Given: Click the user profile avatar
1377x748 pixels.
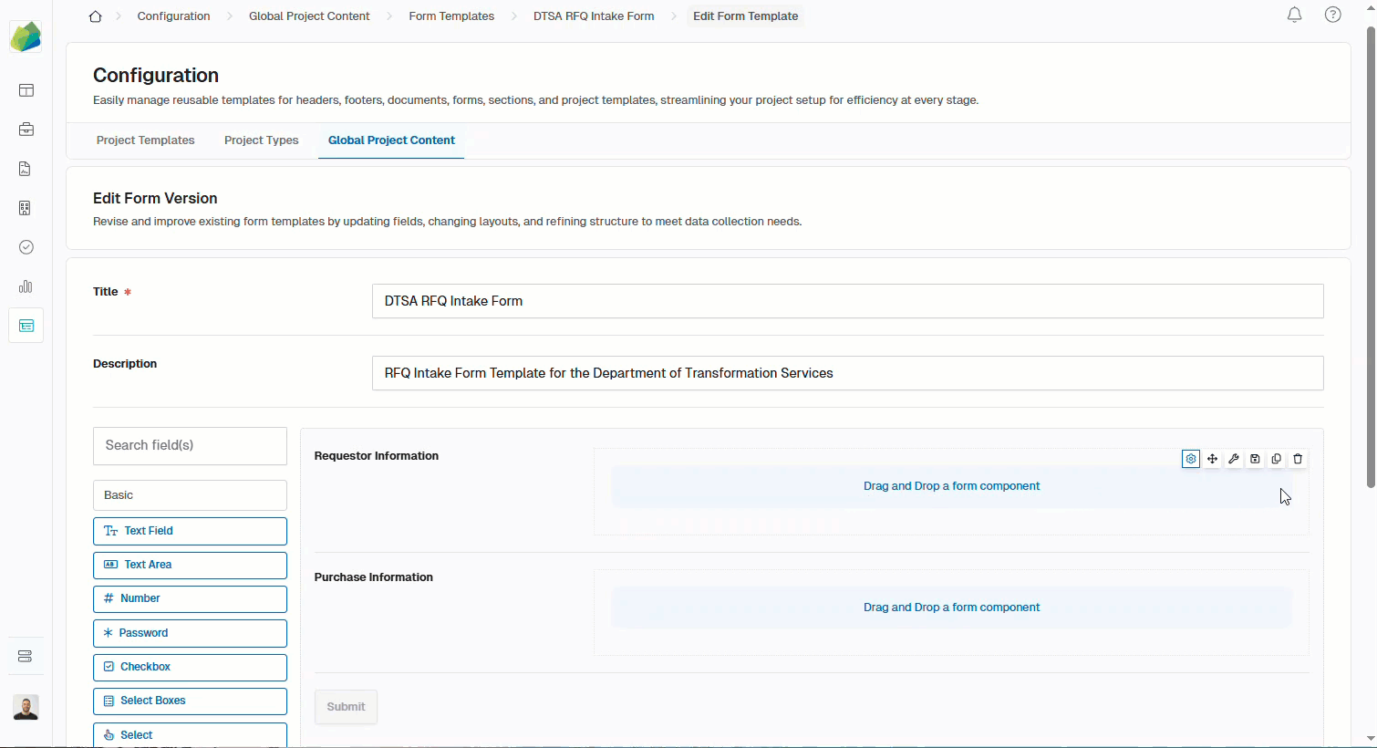Looking at the screenshot, I should (x=26, y=707).
